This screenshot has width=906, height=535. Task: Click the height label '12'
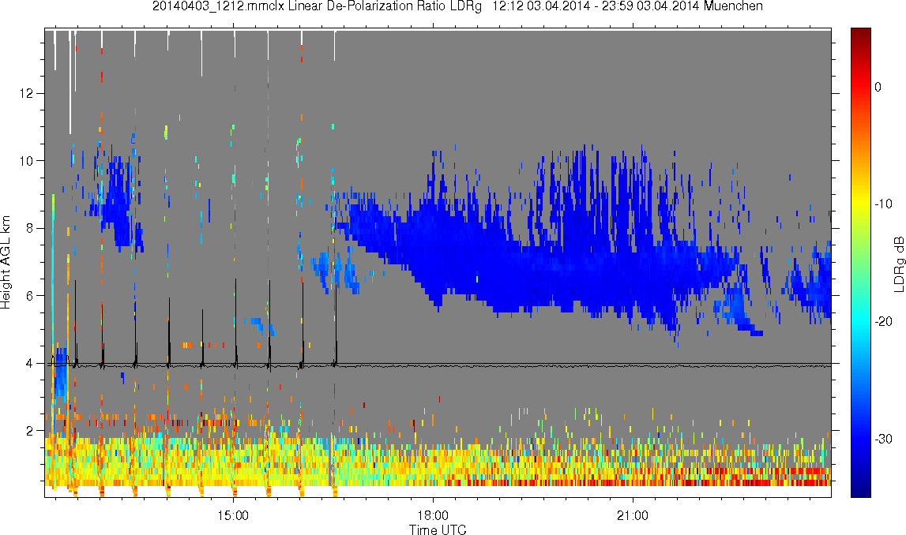click(x=26, y=93)
